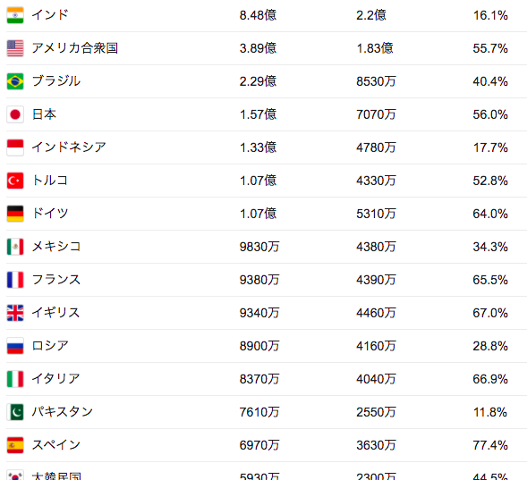Click the Brazil flag icon

click(15, 81)
